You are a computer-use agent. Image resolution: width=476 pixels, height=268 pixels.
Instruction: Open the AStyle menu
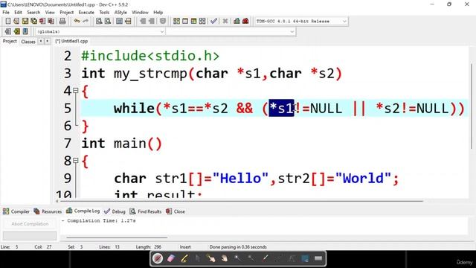(120, 13)
